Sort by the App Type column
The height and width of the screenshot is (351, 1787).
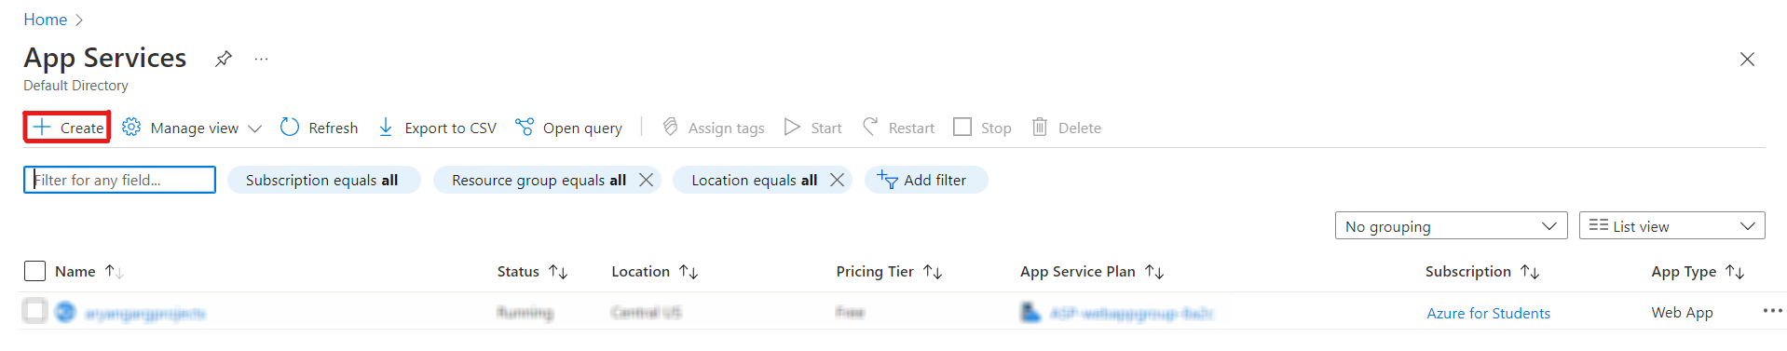click(1698, 271)
